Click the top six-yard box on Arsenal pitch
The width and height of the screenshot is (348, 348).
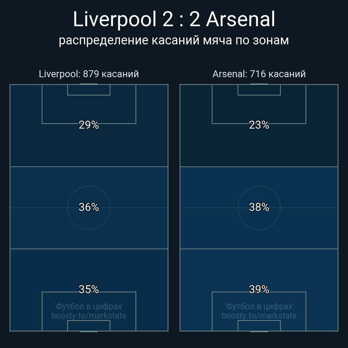[x=259, y=90]
